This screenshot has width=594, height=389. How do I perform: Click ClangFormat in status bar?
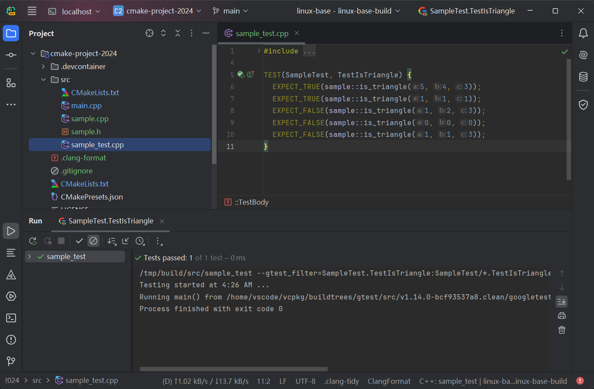click(x=389, y=381)
